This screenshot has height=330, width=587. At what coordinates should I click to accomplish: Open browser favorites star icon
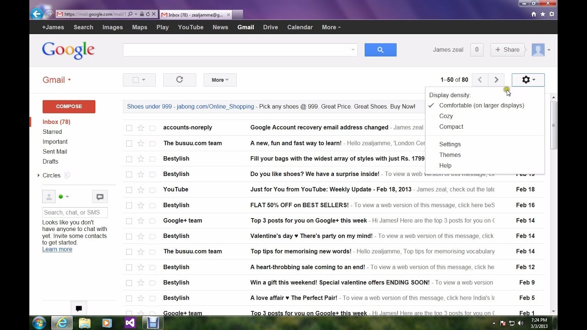[543, 14]
